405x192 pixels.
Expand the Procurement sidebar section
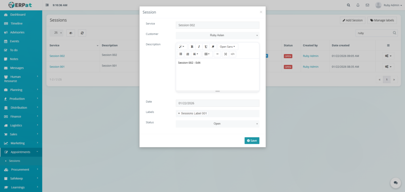click(x=21, y=169)
